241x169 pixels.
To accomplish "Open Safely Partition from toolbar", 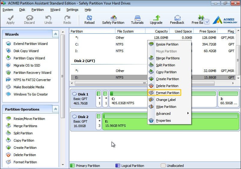I will tap(113, 20).
